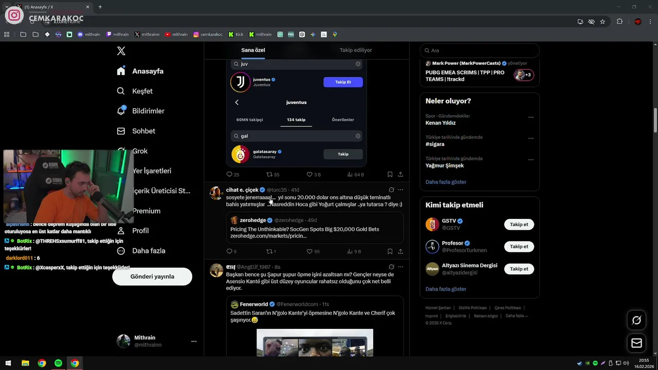Open more options on cihat e. çiçek post
The image size is (658, 370).
(x=400, y=190)
